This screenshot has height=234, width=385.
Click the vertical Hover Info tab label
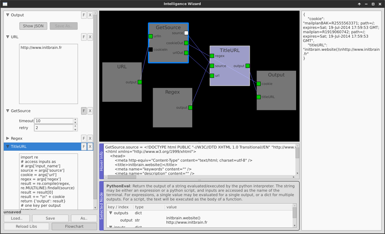[101, 161]
